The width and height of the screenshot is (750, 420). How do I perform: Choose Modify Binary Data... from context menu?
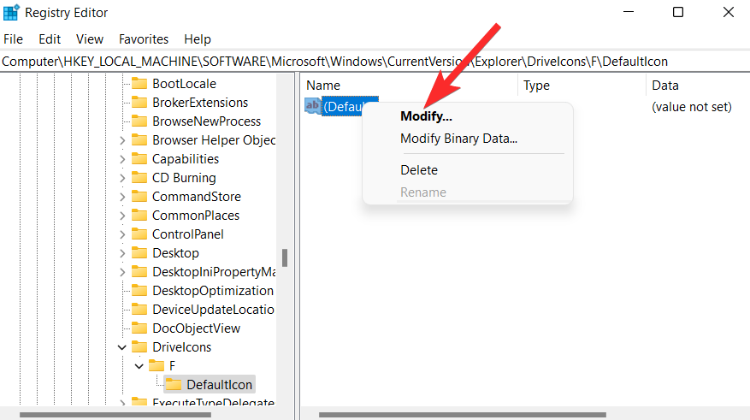click(x=458, y=139)
